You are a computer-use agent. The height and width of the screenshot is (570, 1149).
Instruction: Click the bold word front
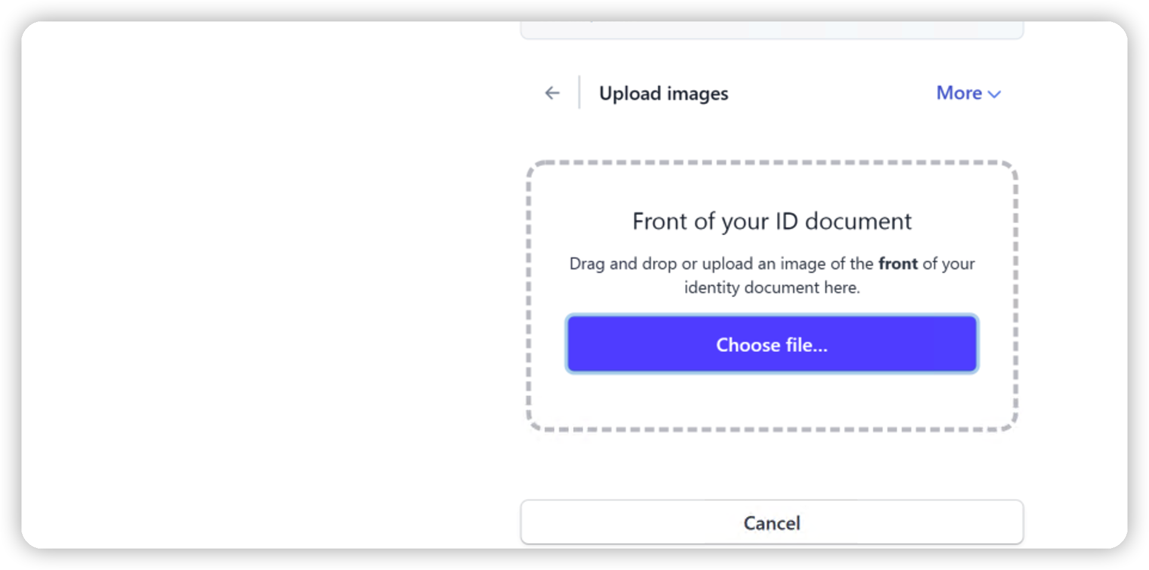(898, 264)
